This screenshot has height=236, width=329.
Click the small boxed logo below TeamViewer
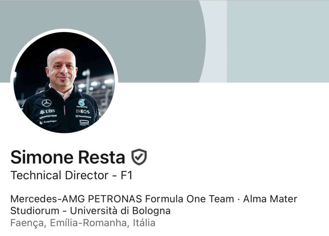pos(84,123)
